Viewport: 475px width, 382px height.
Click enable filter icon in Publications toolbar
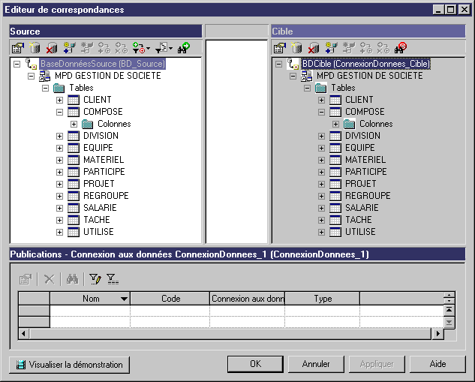[113, 279]
